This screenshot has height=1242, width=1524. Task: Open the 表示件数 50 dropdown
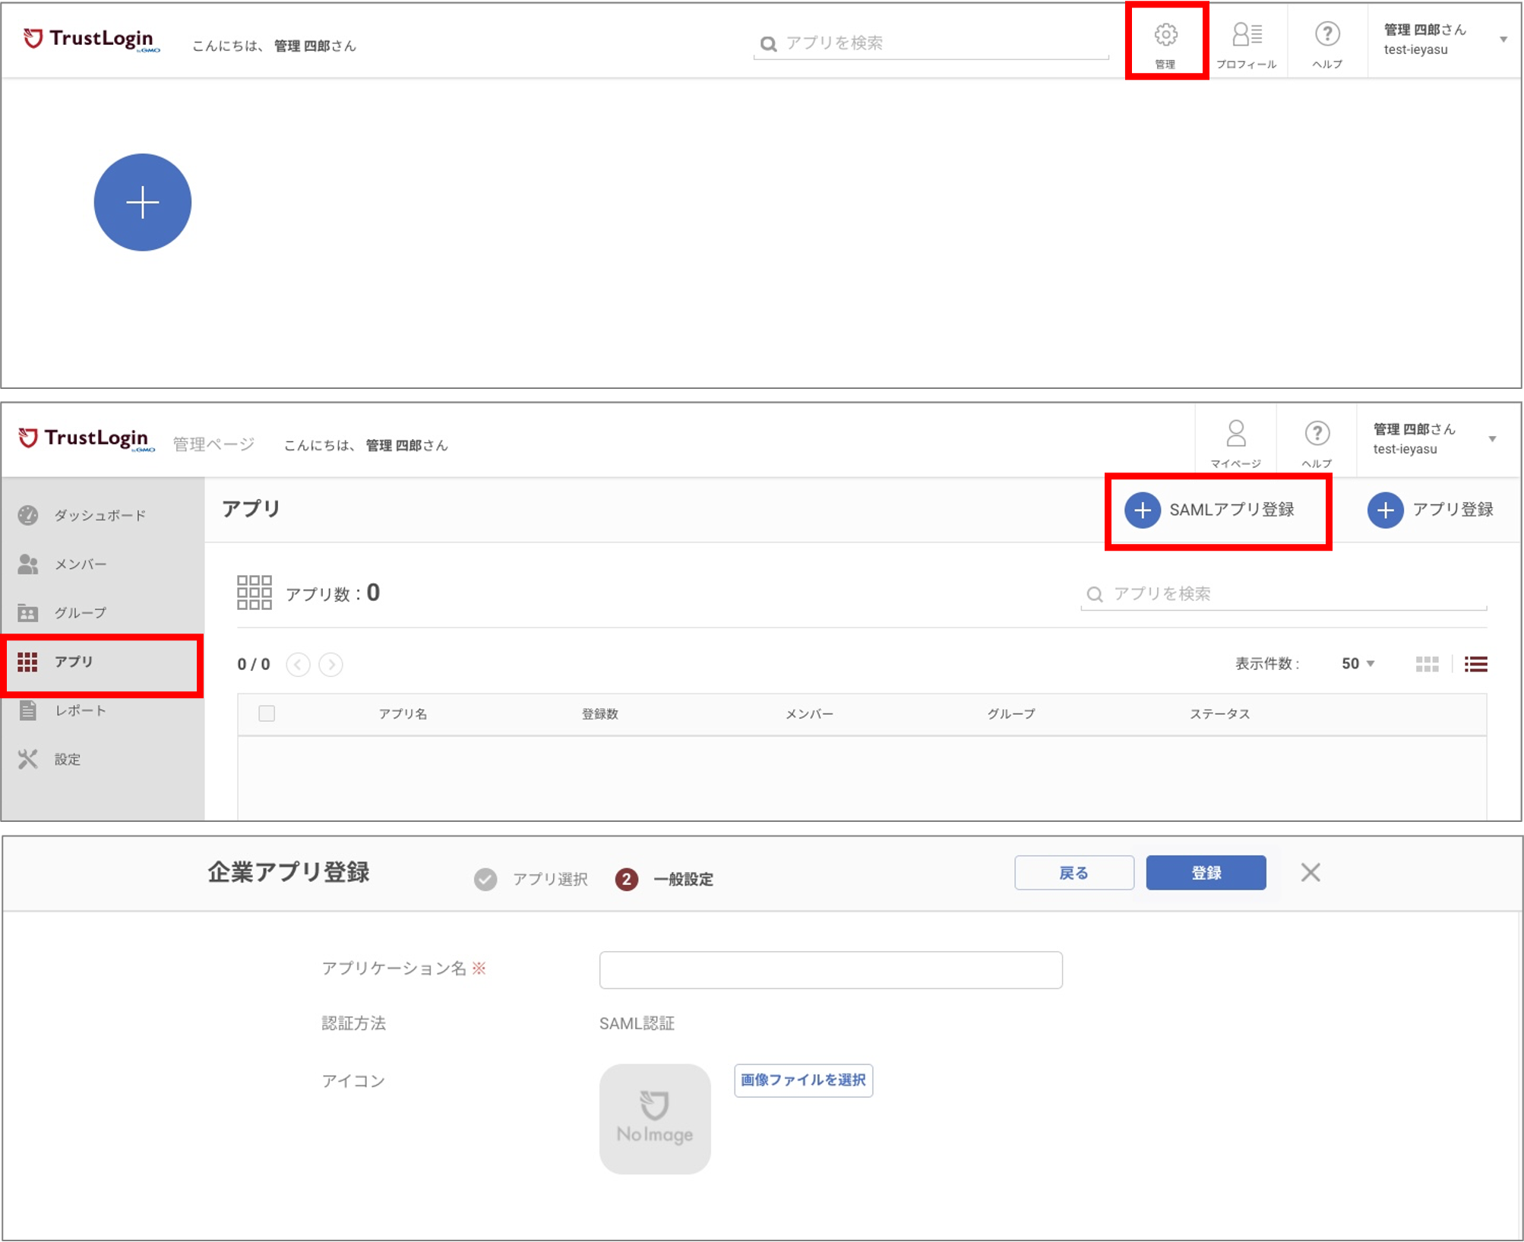click(1358, 663)
